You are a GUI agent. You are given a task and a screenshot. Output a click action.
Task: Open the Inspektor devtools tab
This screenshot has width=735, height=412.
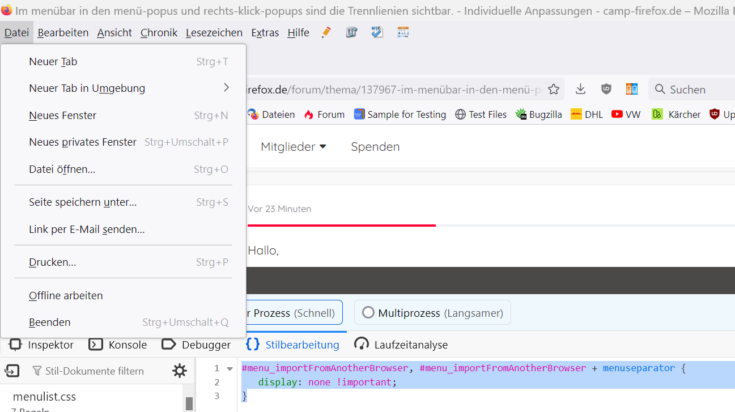42,345
